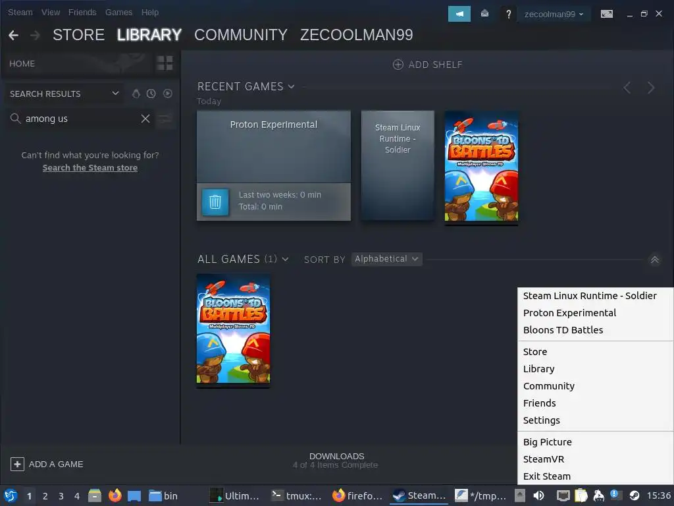This screenshot has width=674, height=506.
Task: Choose Bloons TD Battles in tray menu
Action: click(595, 330)
